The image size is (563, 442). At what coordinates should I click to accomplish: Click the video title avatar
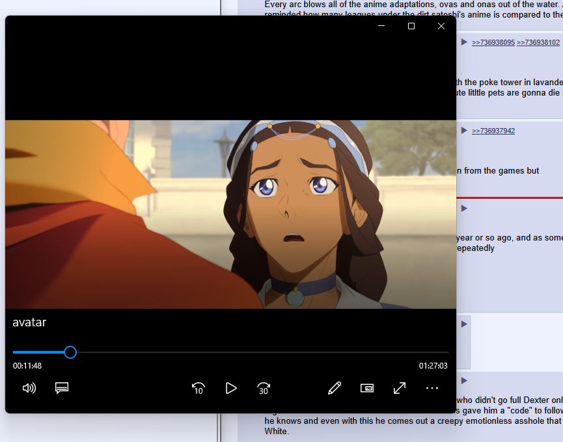[x=29, y=322]
